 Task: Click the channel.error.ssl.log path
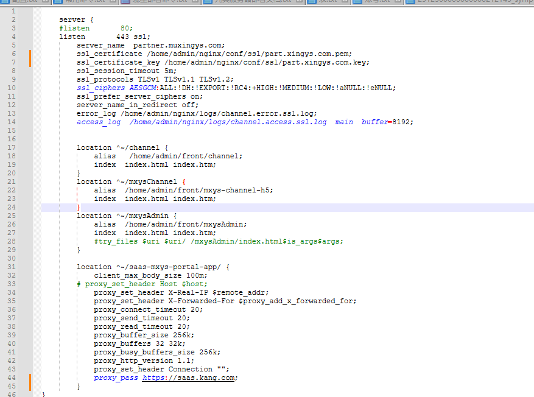pyautogui.click(x=219, y=113)
